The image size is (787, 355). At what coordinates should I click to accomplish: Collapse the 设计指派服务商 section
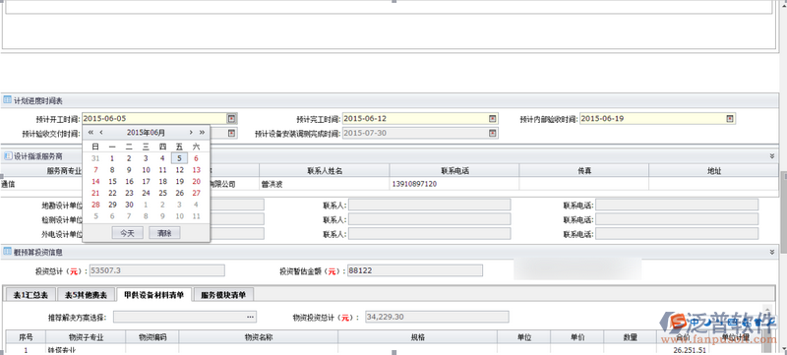point(772,156)
